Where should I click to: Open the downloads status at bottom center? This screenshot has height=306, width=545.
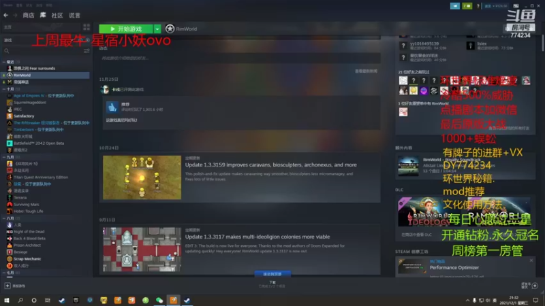click(272, 284)
